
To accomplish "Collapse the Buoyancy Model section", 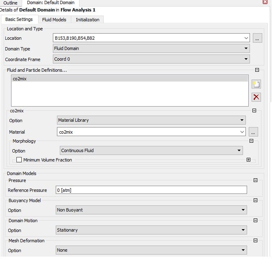I will (255, 200).
